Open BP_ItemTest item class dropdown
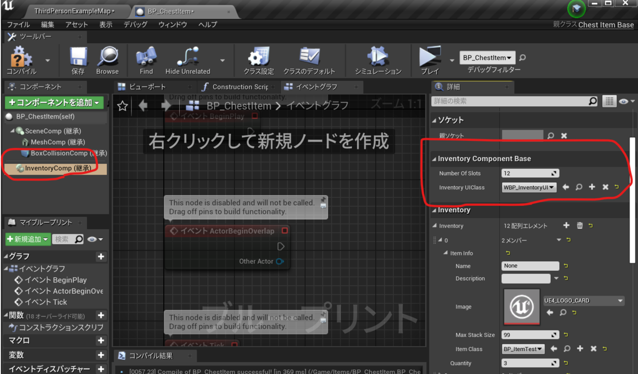The image size is (638, 374). (x=523, y=349)
